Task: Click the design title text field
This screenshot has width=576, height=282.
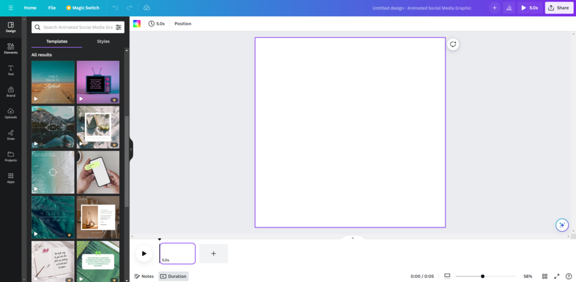Action: [x=422, y=8]
